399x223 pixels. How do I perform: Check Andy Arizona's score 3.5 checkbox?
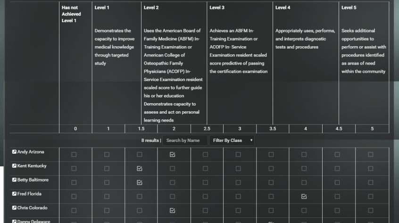[x=271, y=154]
